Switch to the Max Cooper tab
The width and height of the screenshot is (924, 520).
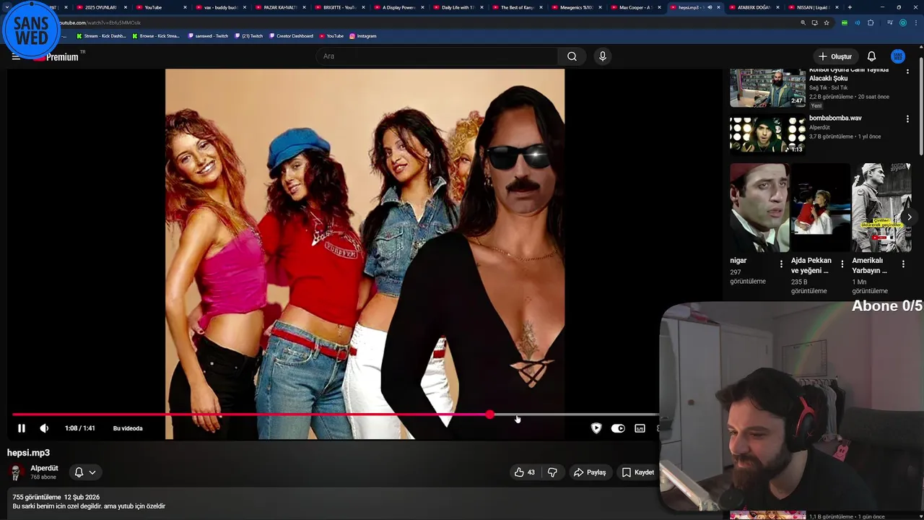(635, 7)
